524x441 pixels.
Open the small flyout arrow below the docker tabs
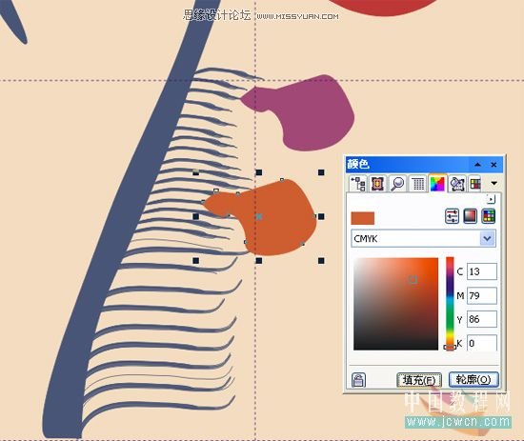pos(491,199)
